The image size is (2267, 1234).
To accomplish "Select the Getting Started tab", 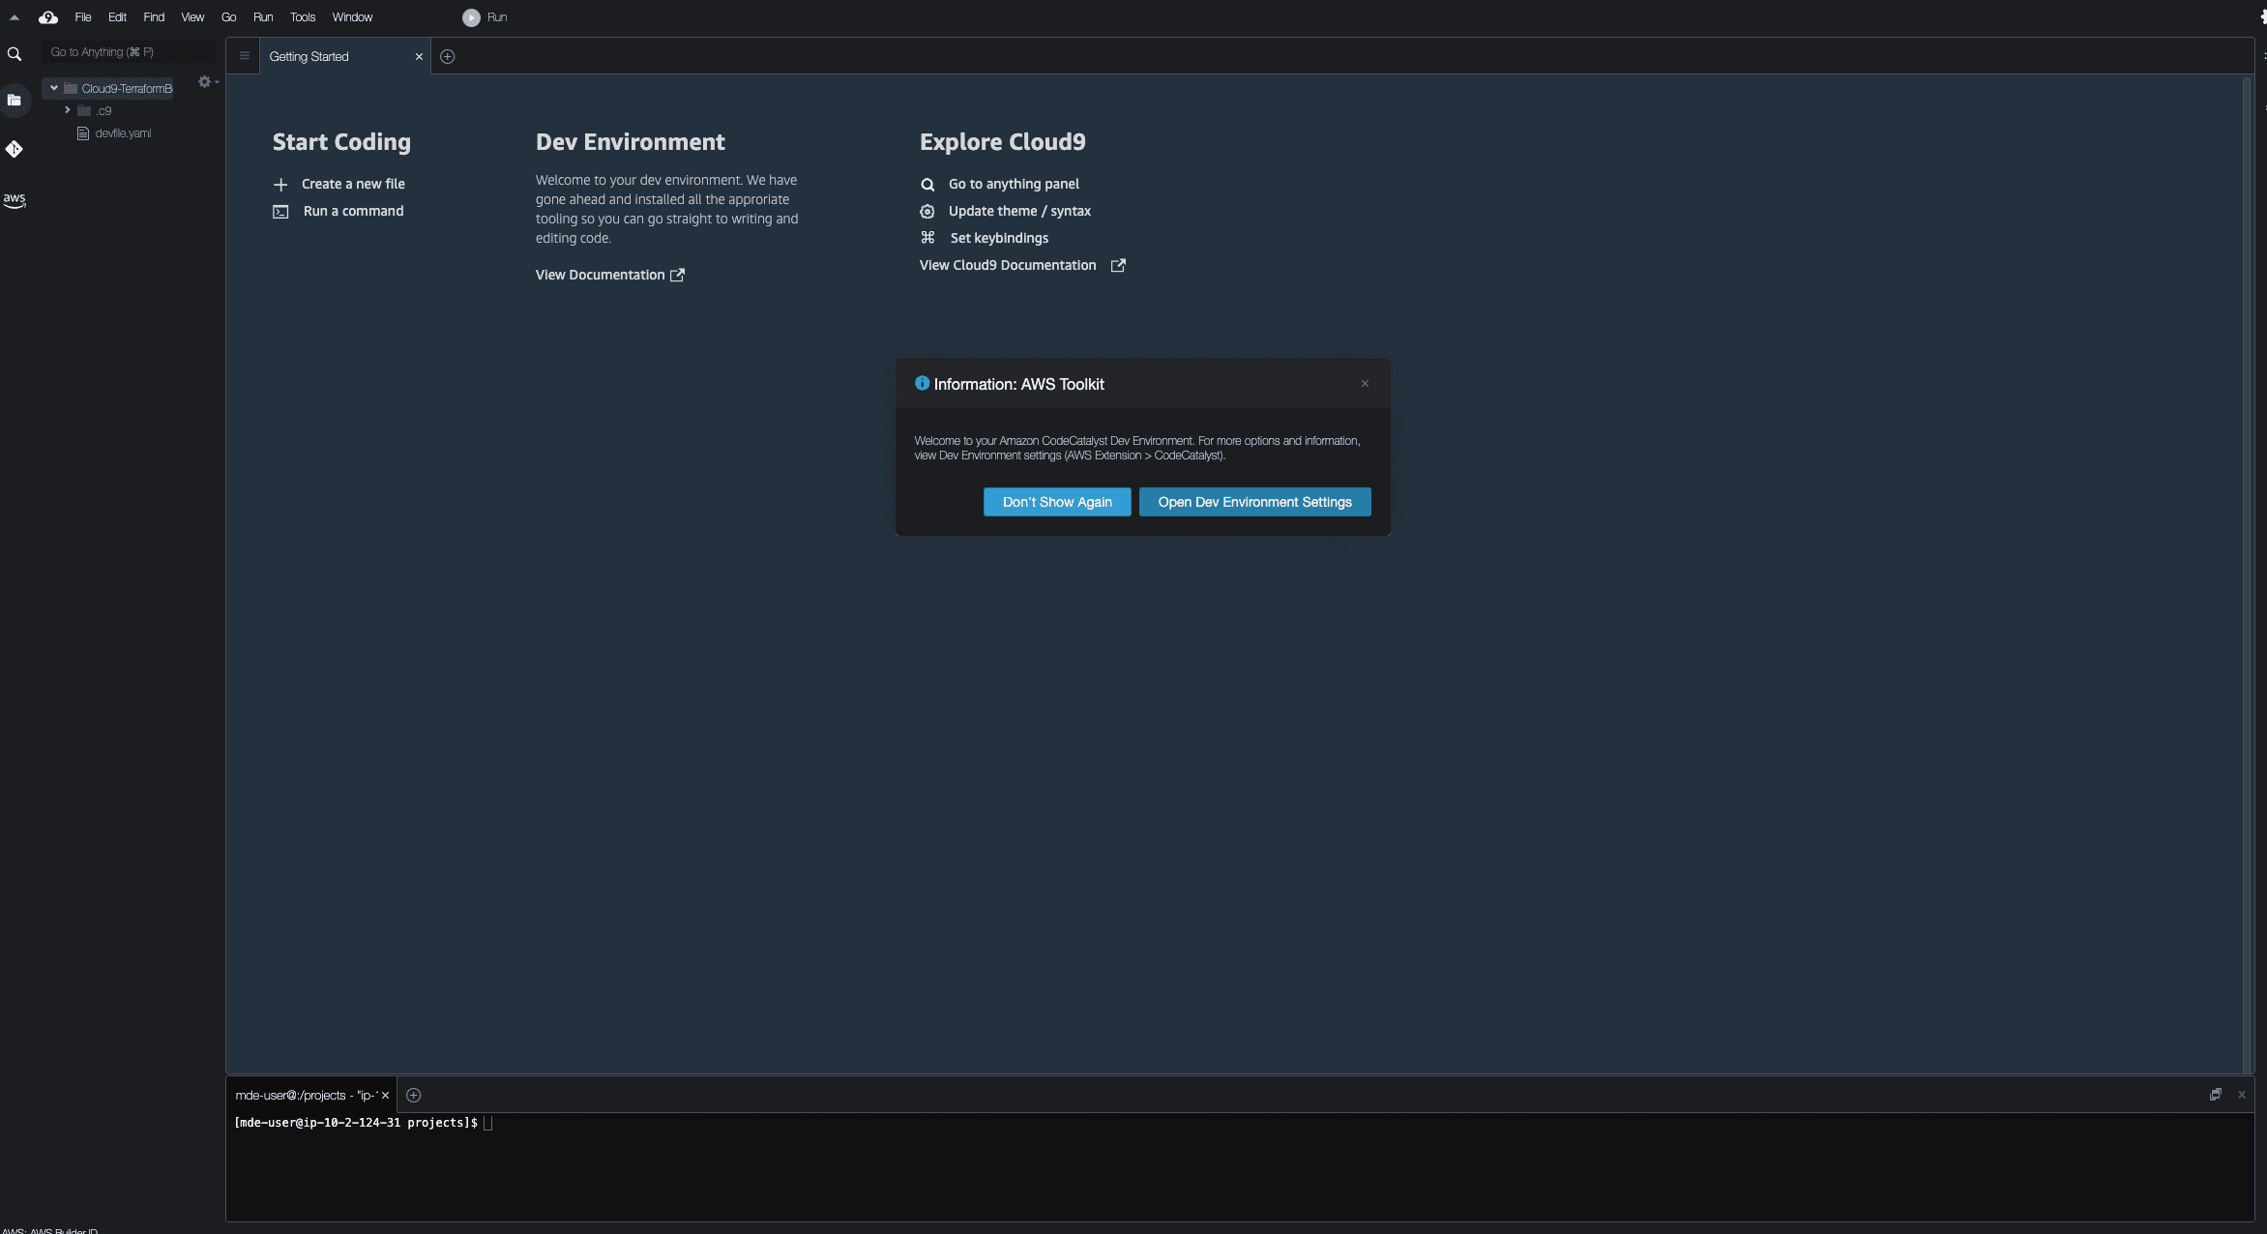I will [345, 56].
